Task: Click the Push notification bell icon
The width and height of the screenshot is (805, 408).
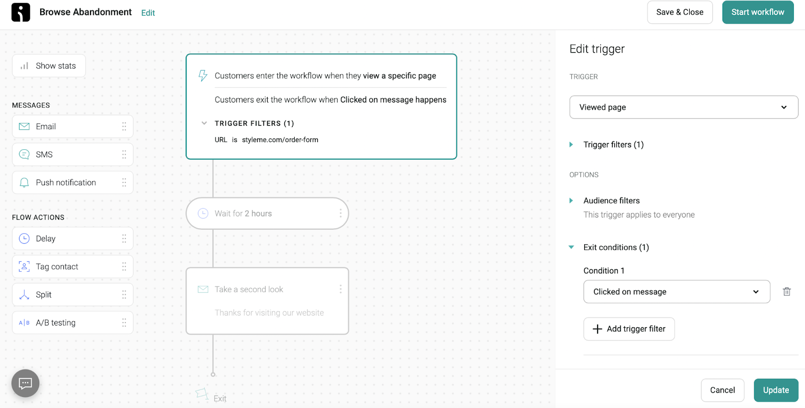Action: [x=24, y=182]
